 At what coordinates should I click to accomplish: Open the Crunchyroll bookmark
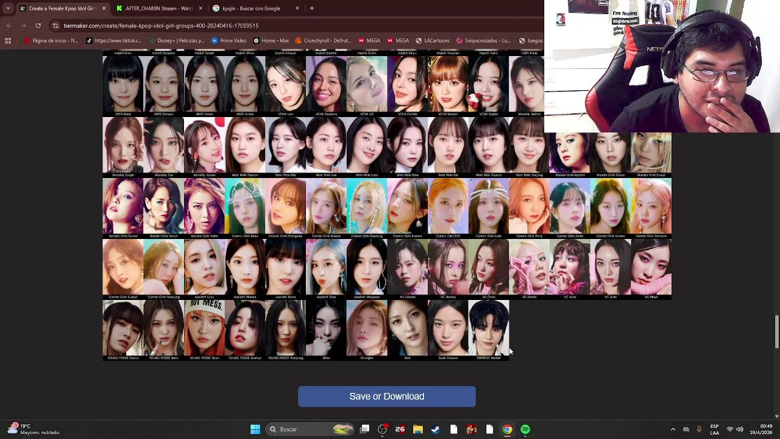pos(324,41)
